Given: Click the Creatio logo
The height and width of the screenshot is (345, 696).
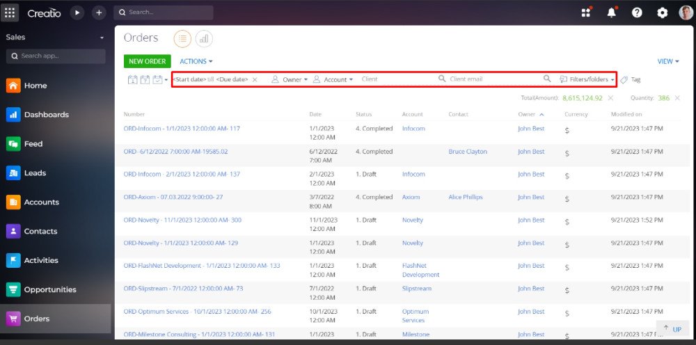Looking at the screenshot, I should coord(44,13).
